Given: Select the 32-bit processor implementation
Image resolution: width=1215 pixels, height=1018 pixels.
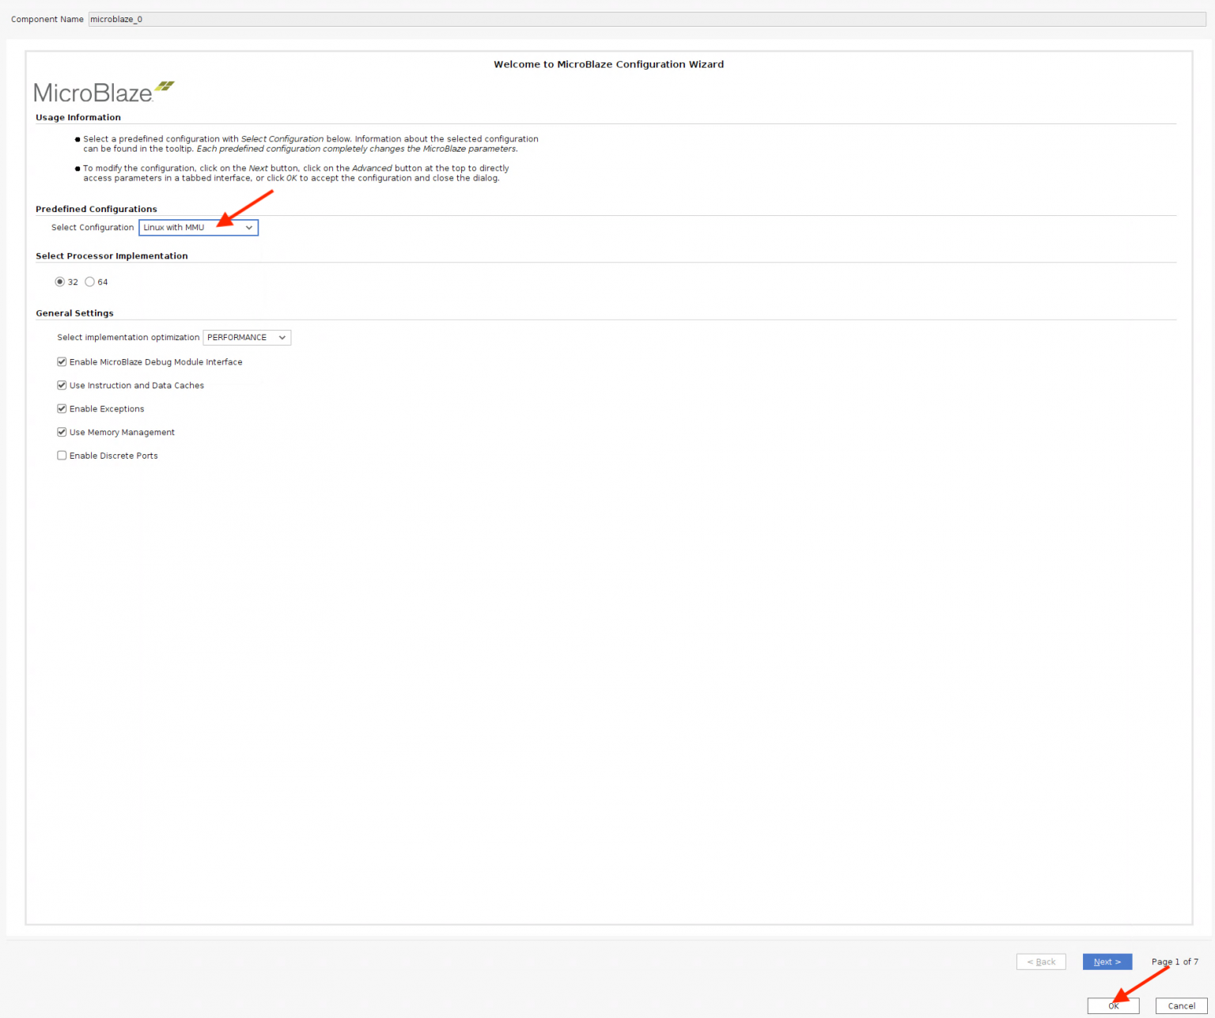Looking at the screenshot, I should click(60, 282).
